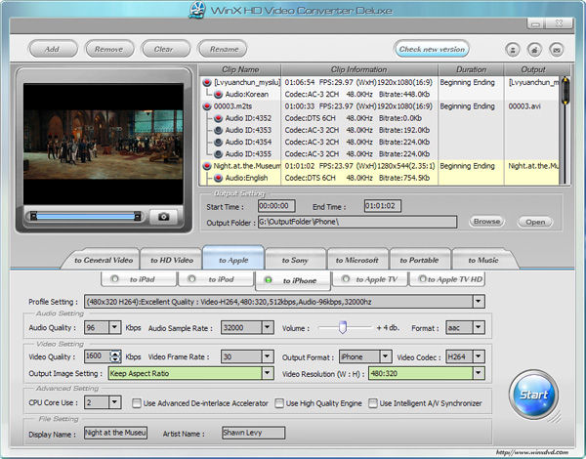The height and width of the screenshot is (459, 586).
Task: Open the home icon button in top toolbar
Action: pyautogui.click(x=534, y=50)
